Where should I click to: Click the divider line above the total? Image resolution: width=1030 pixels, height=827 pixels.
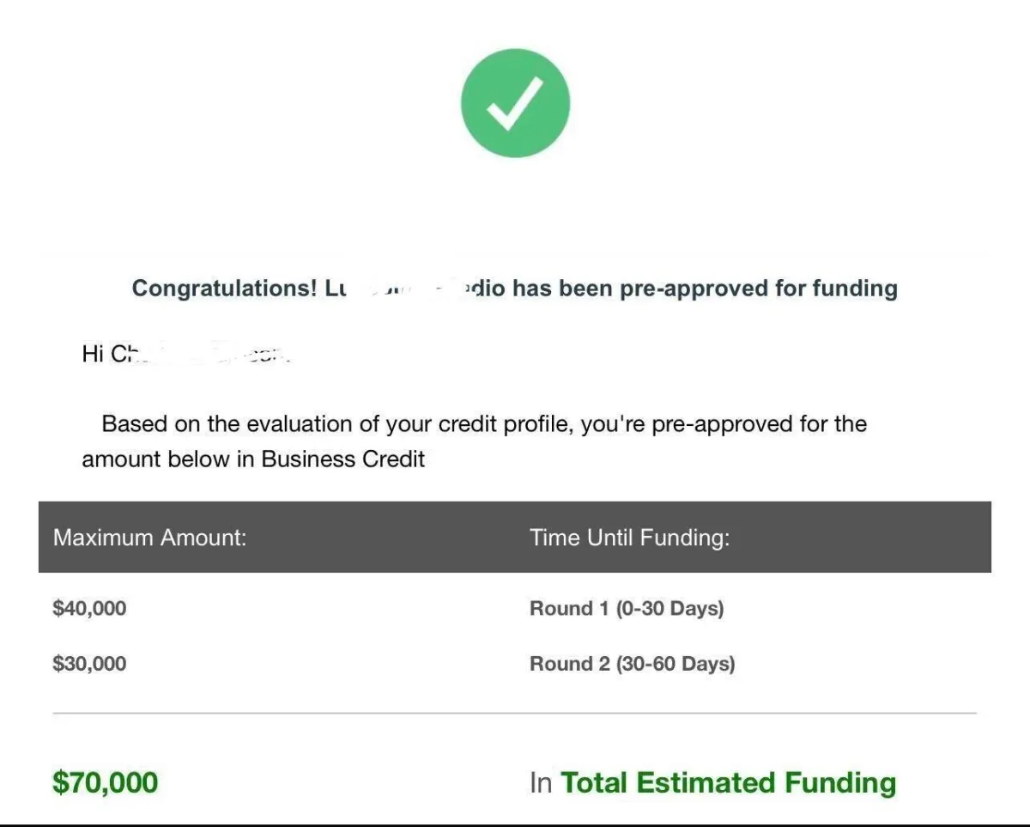click(515, 713)
